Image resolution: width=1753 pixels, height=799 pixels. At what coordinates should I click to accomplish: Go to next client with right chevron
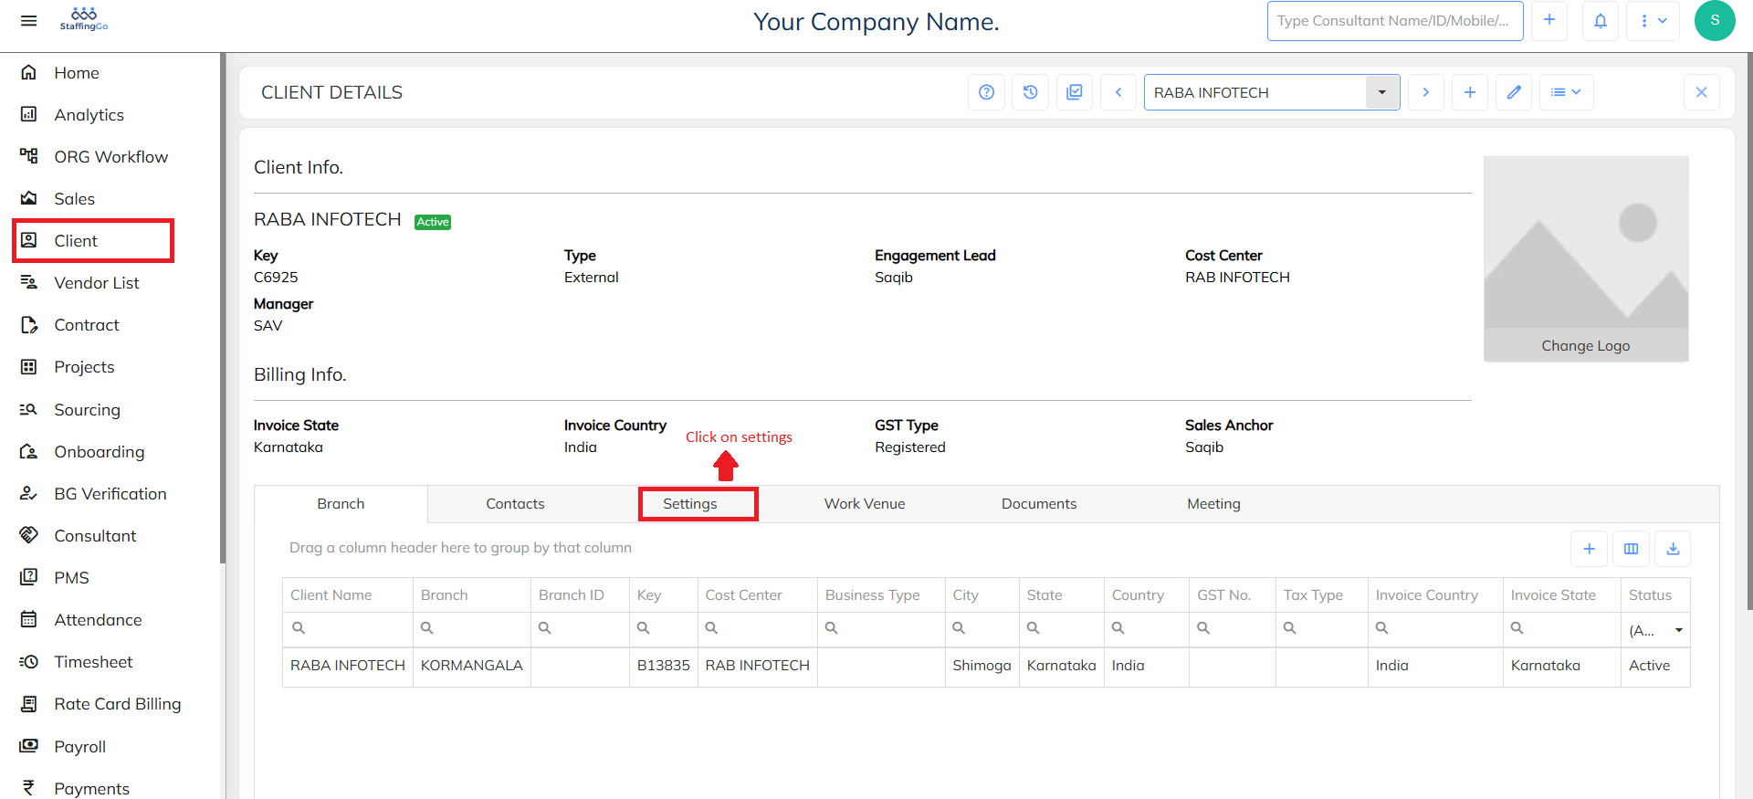pos(1426,92)
